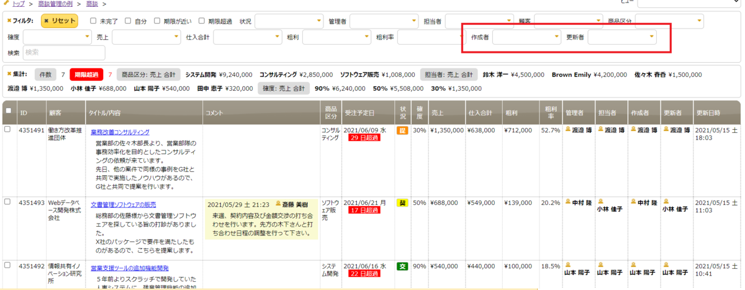Click 商品区分: 売上 合計 summary button

click(x=148, y=75)
